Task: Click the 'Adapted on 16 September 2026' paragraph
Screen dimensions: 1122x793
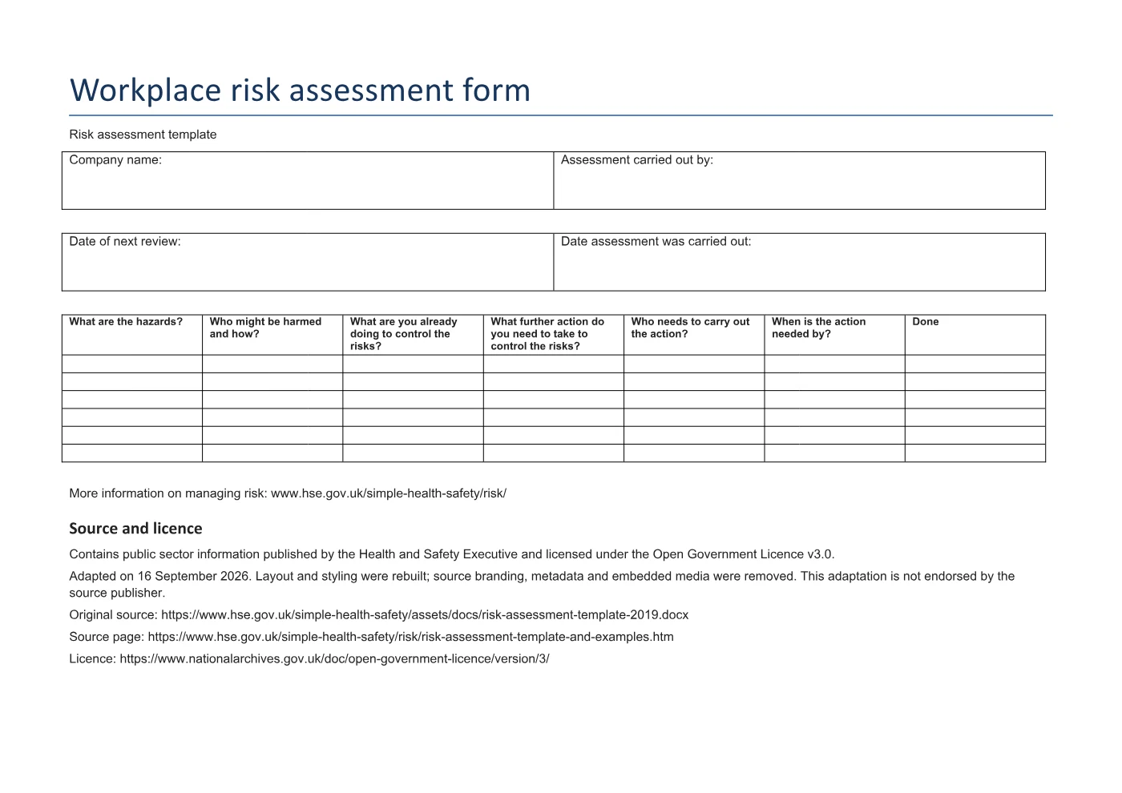Action: [542, 585]
